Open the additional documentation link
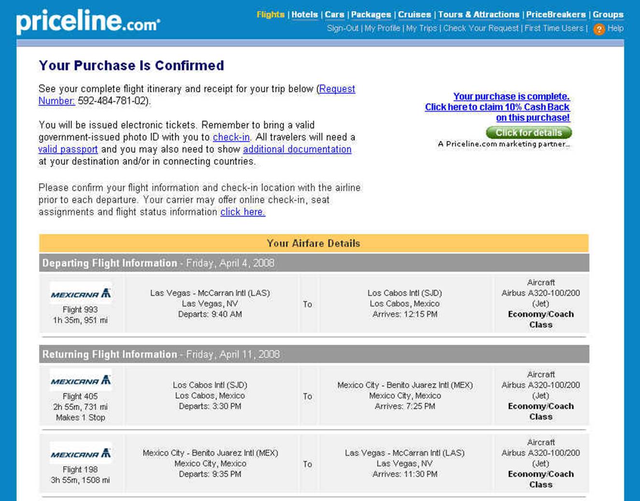The height and width of the screenshot is (501, 640). (297, 149)
